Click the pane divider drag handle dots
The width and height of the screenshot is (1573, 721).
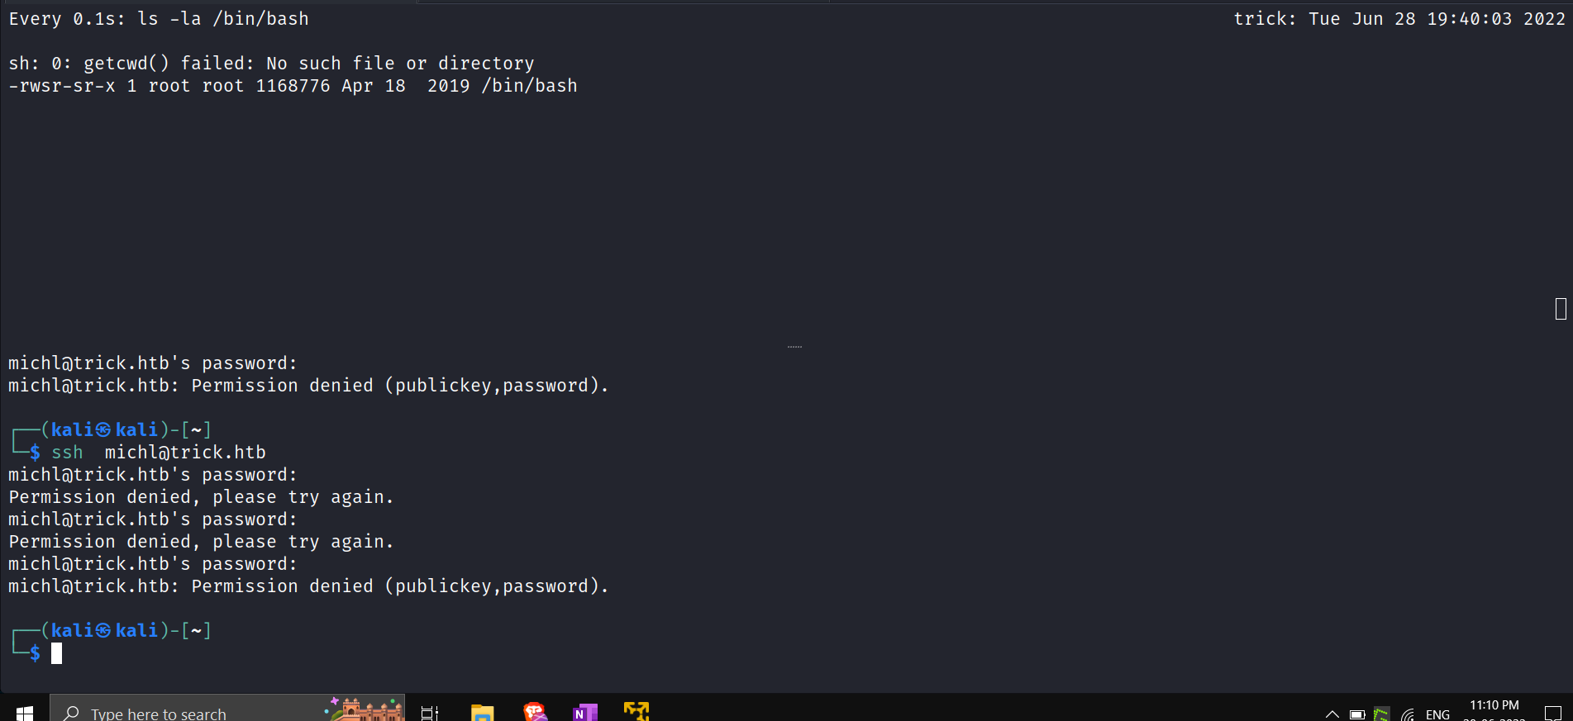pyautogui.click(x=794, y=347)
